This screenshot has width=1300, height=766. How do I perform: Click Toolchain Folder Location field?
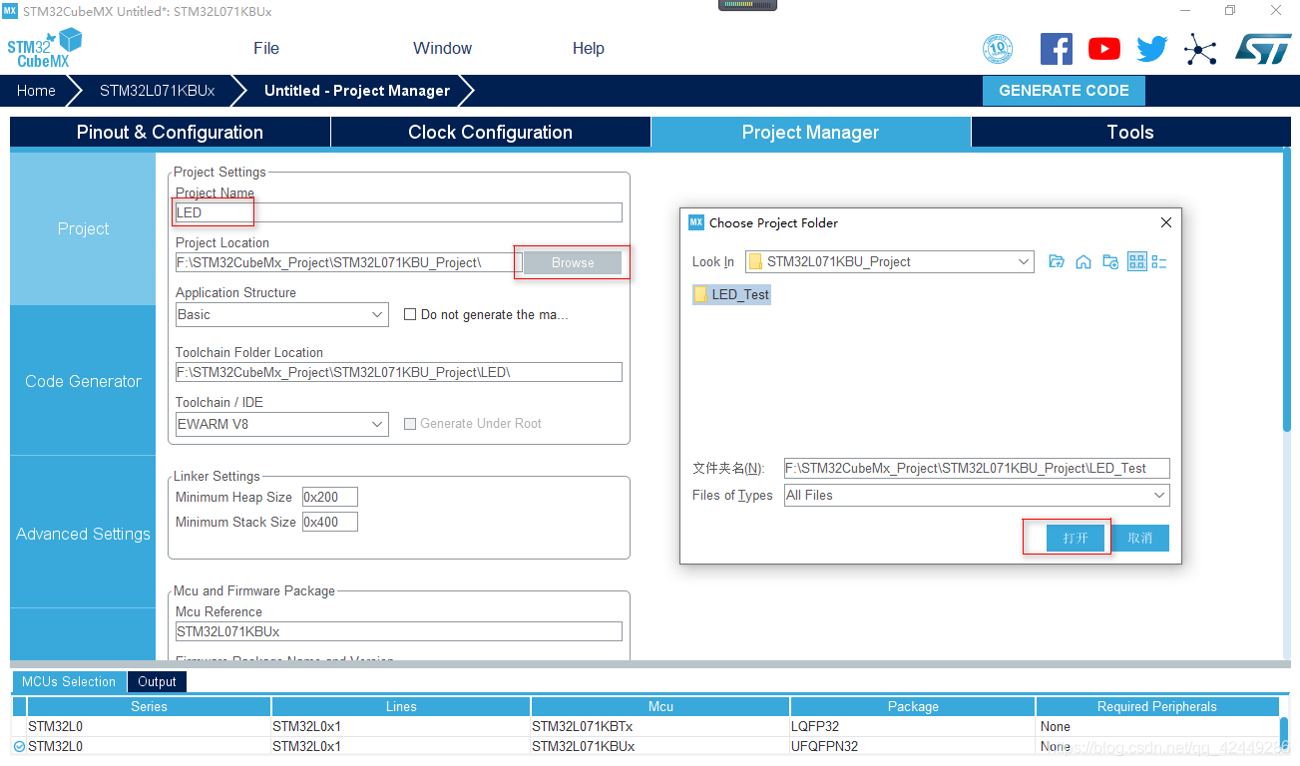coord(398,372)
